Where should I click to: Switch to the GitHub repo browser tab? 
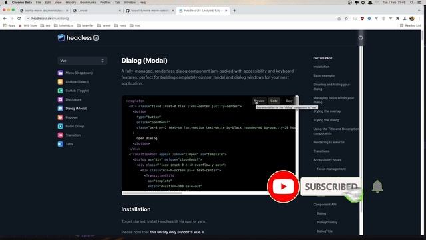click(x=150, y=11)
